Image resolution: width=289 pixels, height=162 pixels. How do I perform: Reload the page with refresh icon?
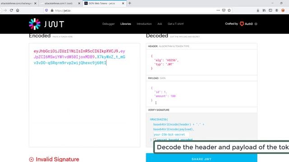tap(11, 10)
